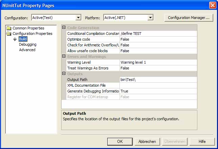Click the Arithmetic Overflow False value

coord(158,45)
